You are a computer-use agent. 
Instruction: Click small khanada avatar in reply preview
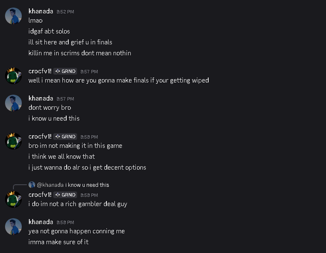(32, 184)
